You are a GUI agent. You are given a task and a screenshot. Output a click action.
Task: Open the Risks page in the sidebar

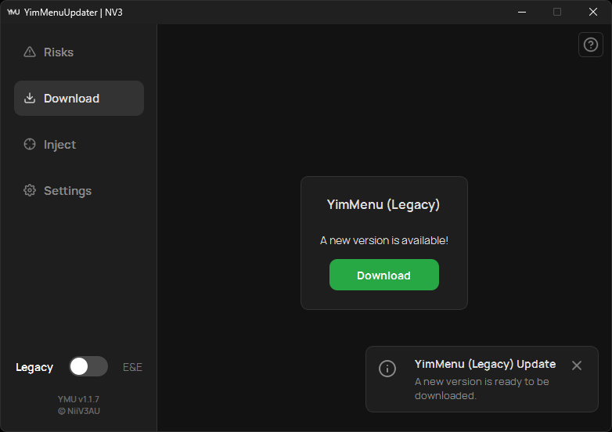[x=79, y=52]
